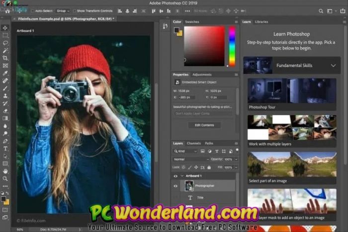The width and height of the screenshot is (348, 232).
Task: Select the Rectangle shape tool
Action: (5, 163)
